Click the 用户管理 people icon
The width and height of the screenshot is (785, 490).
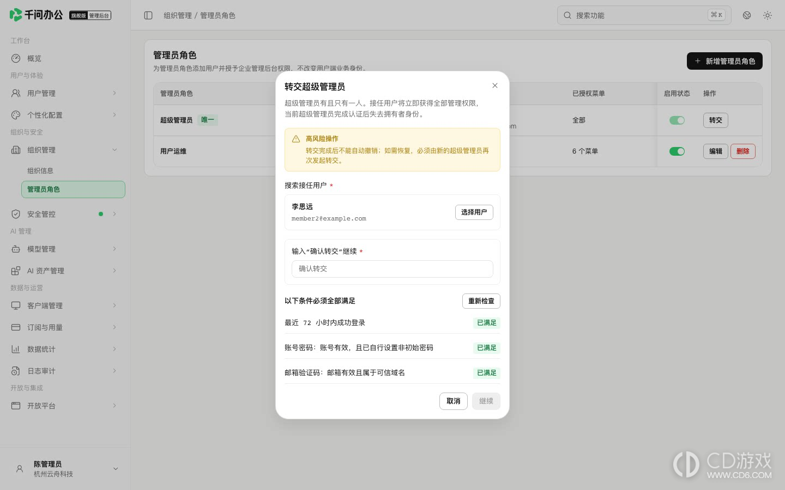[x=16, y=93]
